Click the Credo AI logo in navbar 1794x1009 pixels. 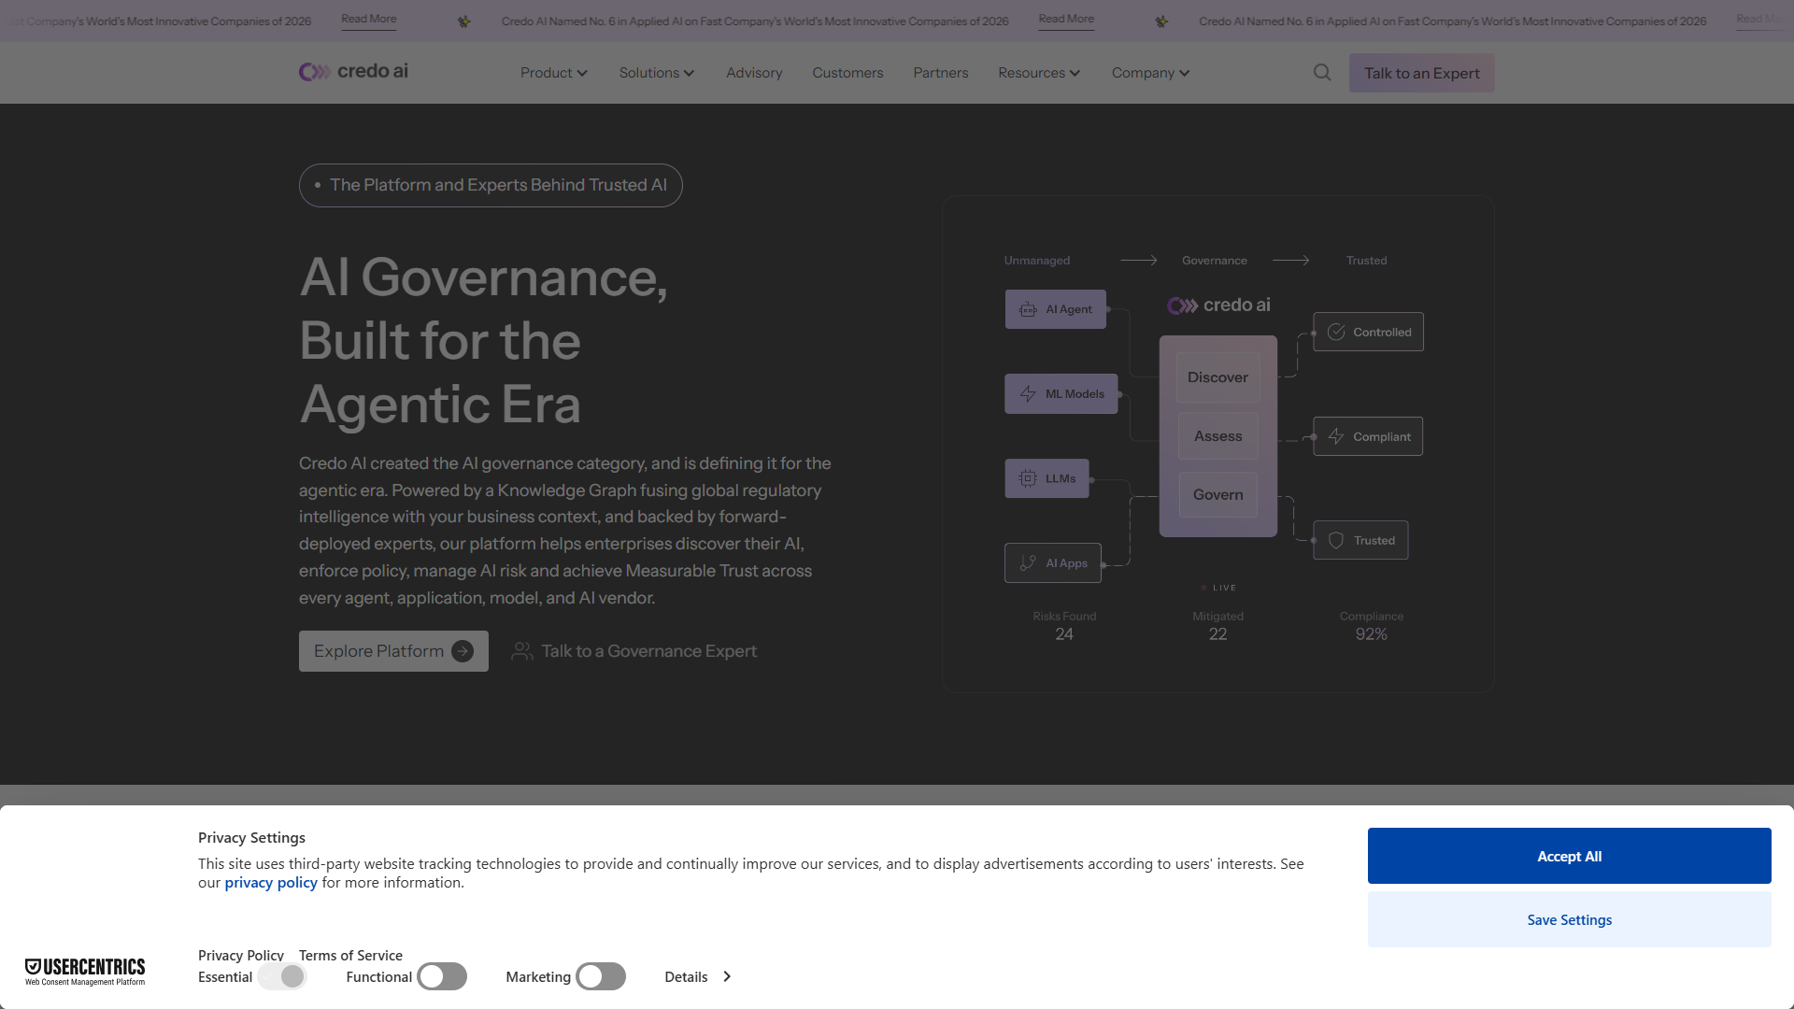353,72
